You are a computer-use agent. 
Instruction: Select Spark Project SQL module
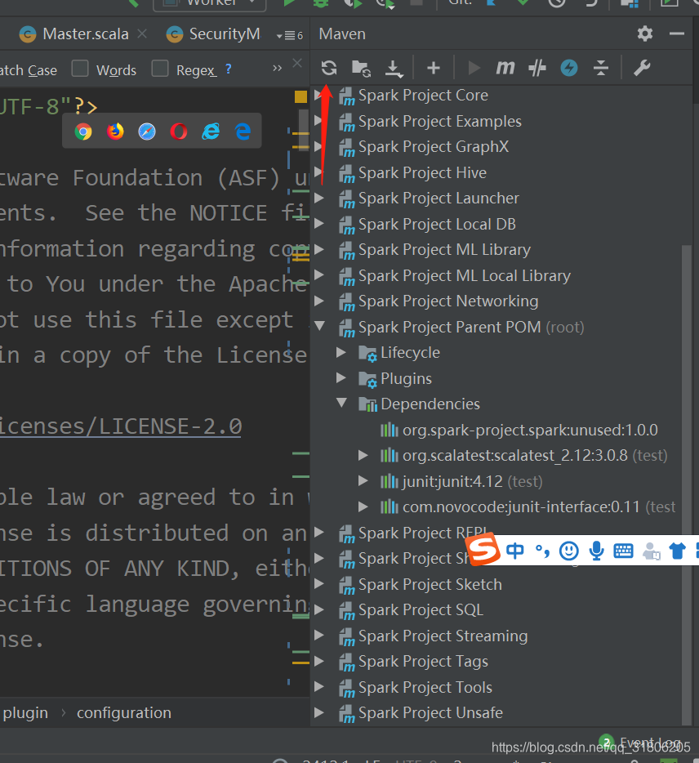tap(421, 609)
